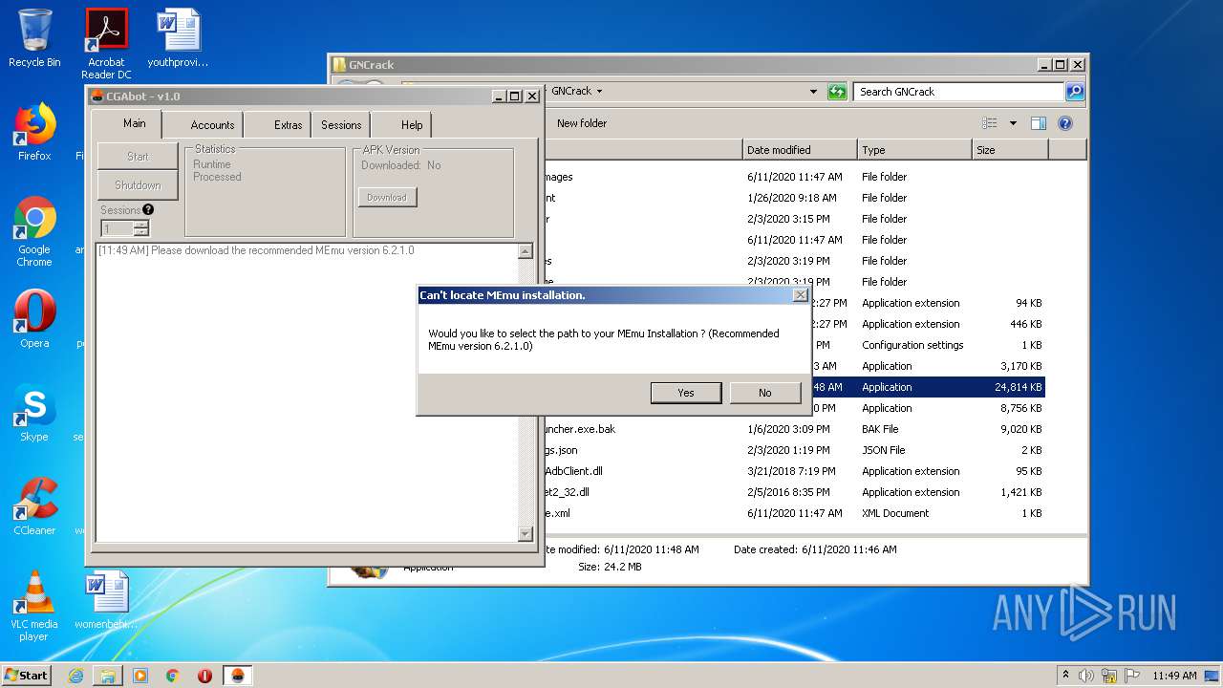Screen dimensions: 1223x688
Task: Click the Windows Explorer taskbar icon
Action: [108, 676]
